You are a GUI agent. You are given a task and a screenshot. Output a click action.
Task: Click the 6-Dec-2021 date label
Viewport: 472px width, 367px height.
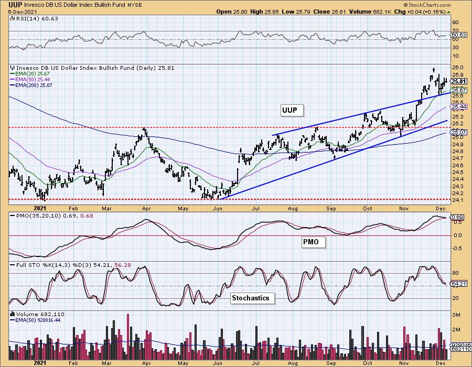[x=23, y=12]
